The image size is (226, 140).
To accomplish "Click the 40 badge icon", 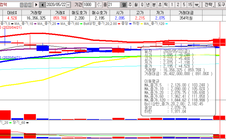I will pos(30,5).
